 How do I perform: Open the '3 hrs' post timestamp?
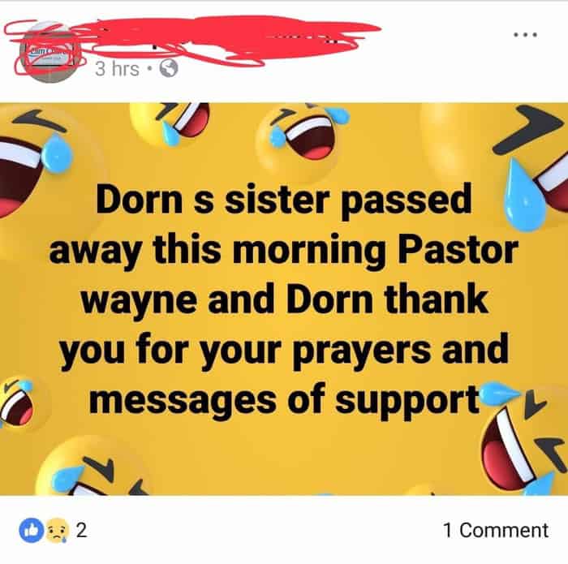point(117,68)
